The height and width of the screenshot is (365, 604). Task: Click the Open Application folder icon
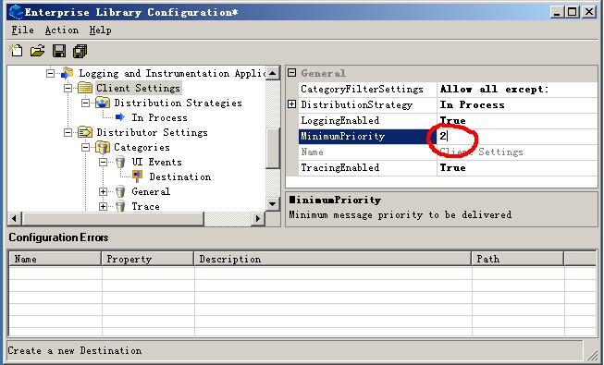(38, 51)
